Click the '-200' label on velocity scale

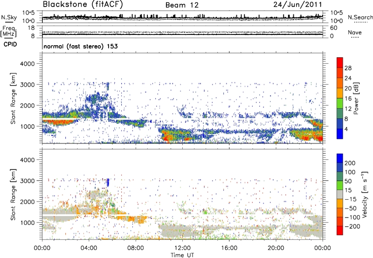[x=352, y=226]
